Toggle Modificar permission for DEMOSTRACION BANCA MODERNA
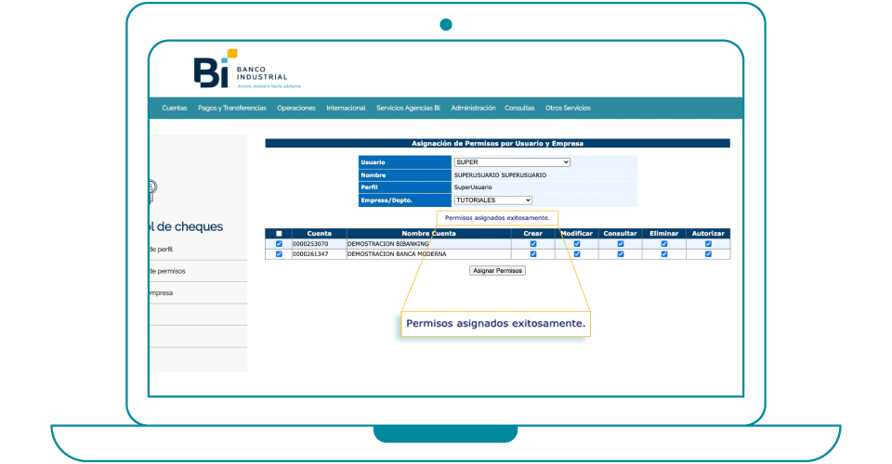Screen dimensions: 892x464 coord(577,254)
